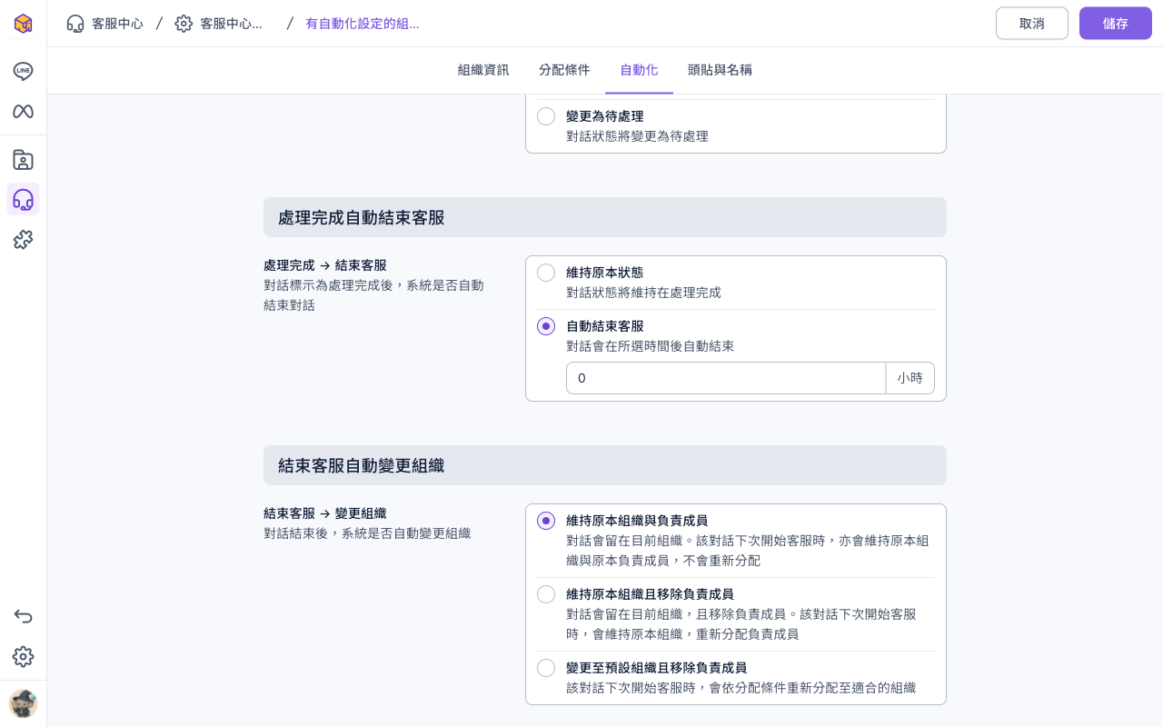The height and width of the screenshot is (727, 1163).
Task: Click the user avatar at bottom left
Action: (x=23, y=703)
